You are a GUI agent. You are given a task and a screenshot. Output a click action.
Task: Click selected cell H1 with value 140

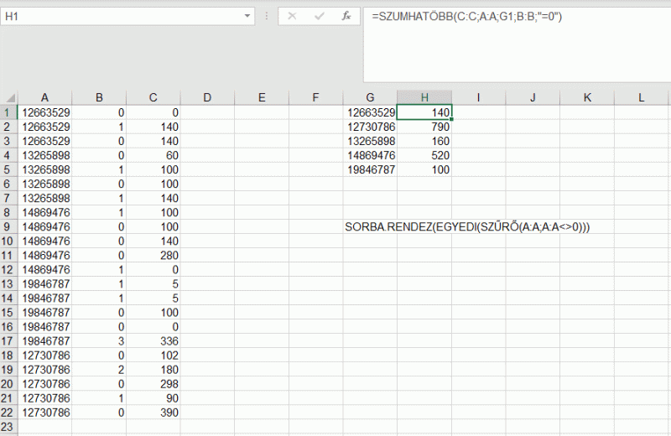(424, 112)
